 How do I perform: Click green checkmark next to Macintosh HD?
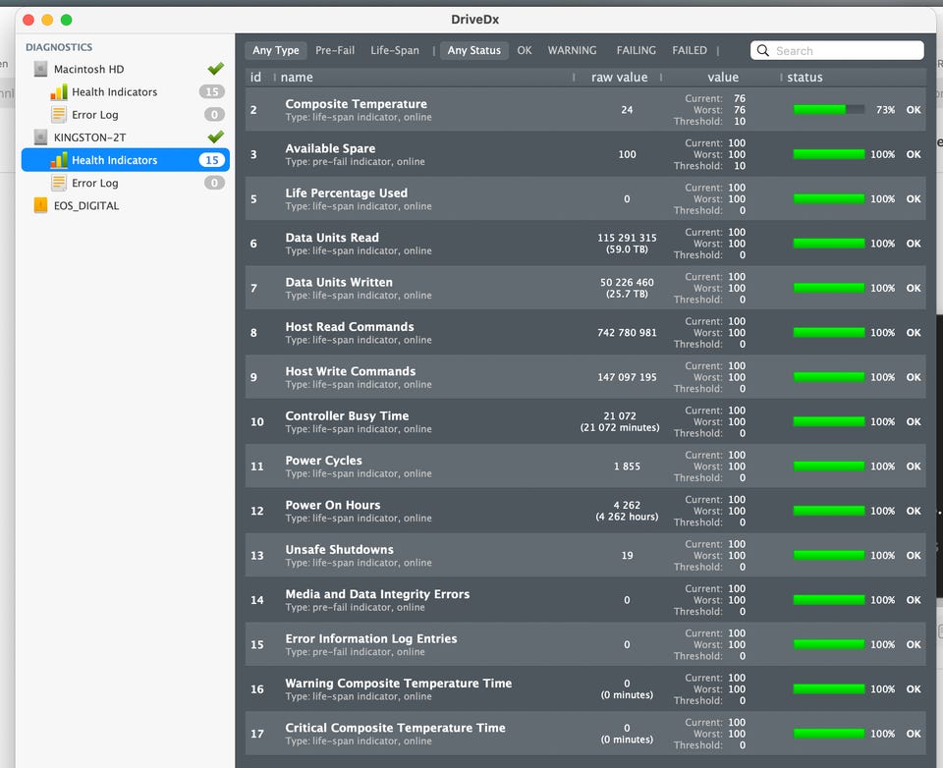(x=215, y=69)
